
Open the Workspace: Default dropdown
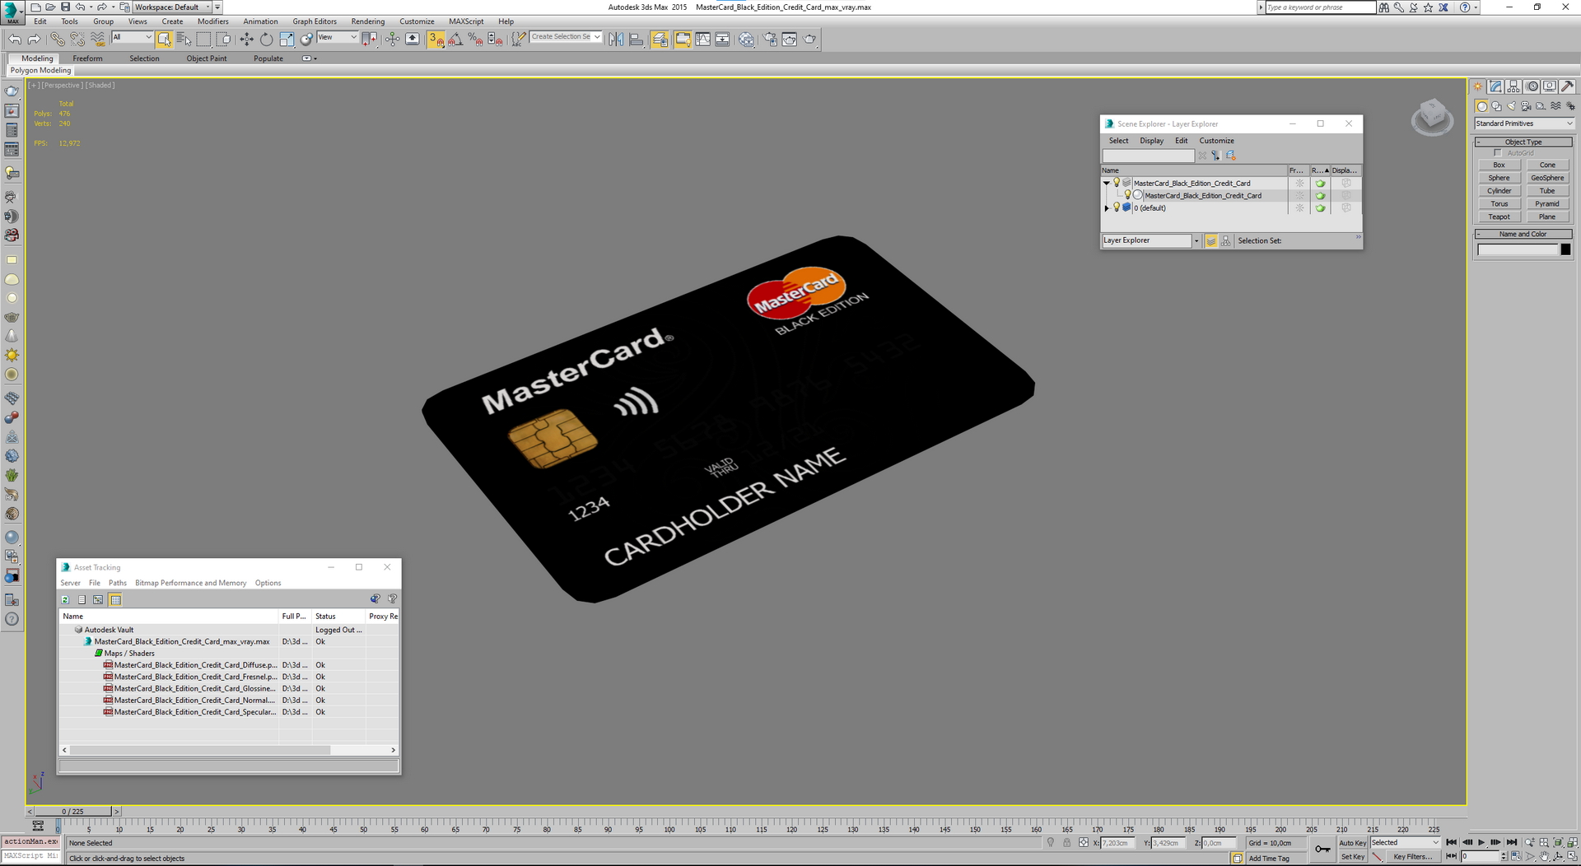coord(172,7)
